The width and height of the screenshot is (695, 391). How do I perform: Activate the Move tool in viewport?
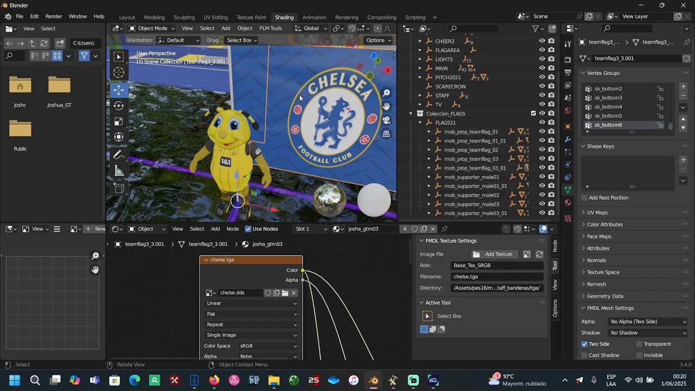pyautogui.click(x=119, y=90)
